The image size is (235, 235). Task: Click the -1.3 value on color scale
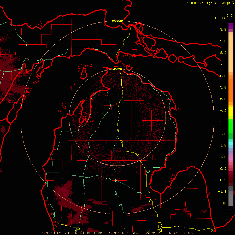222,192
